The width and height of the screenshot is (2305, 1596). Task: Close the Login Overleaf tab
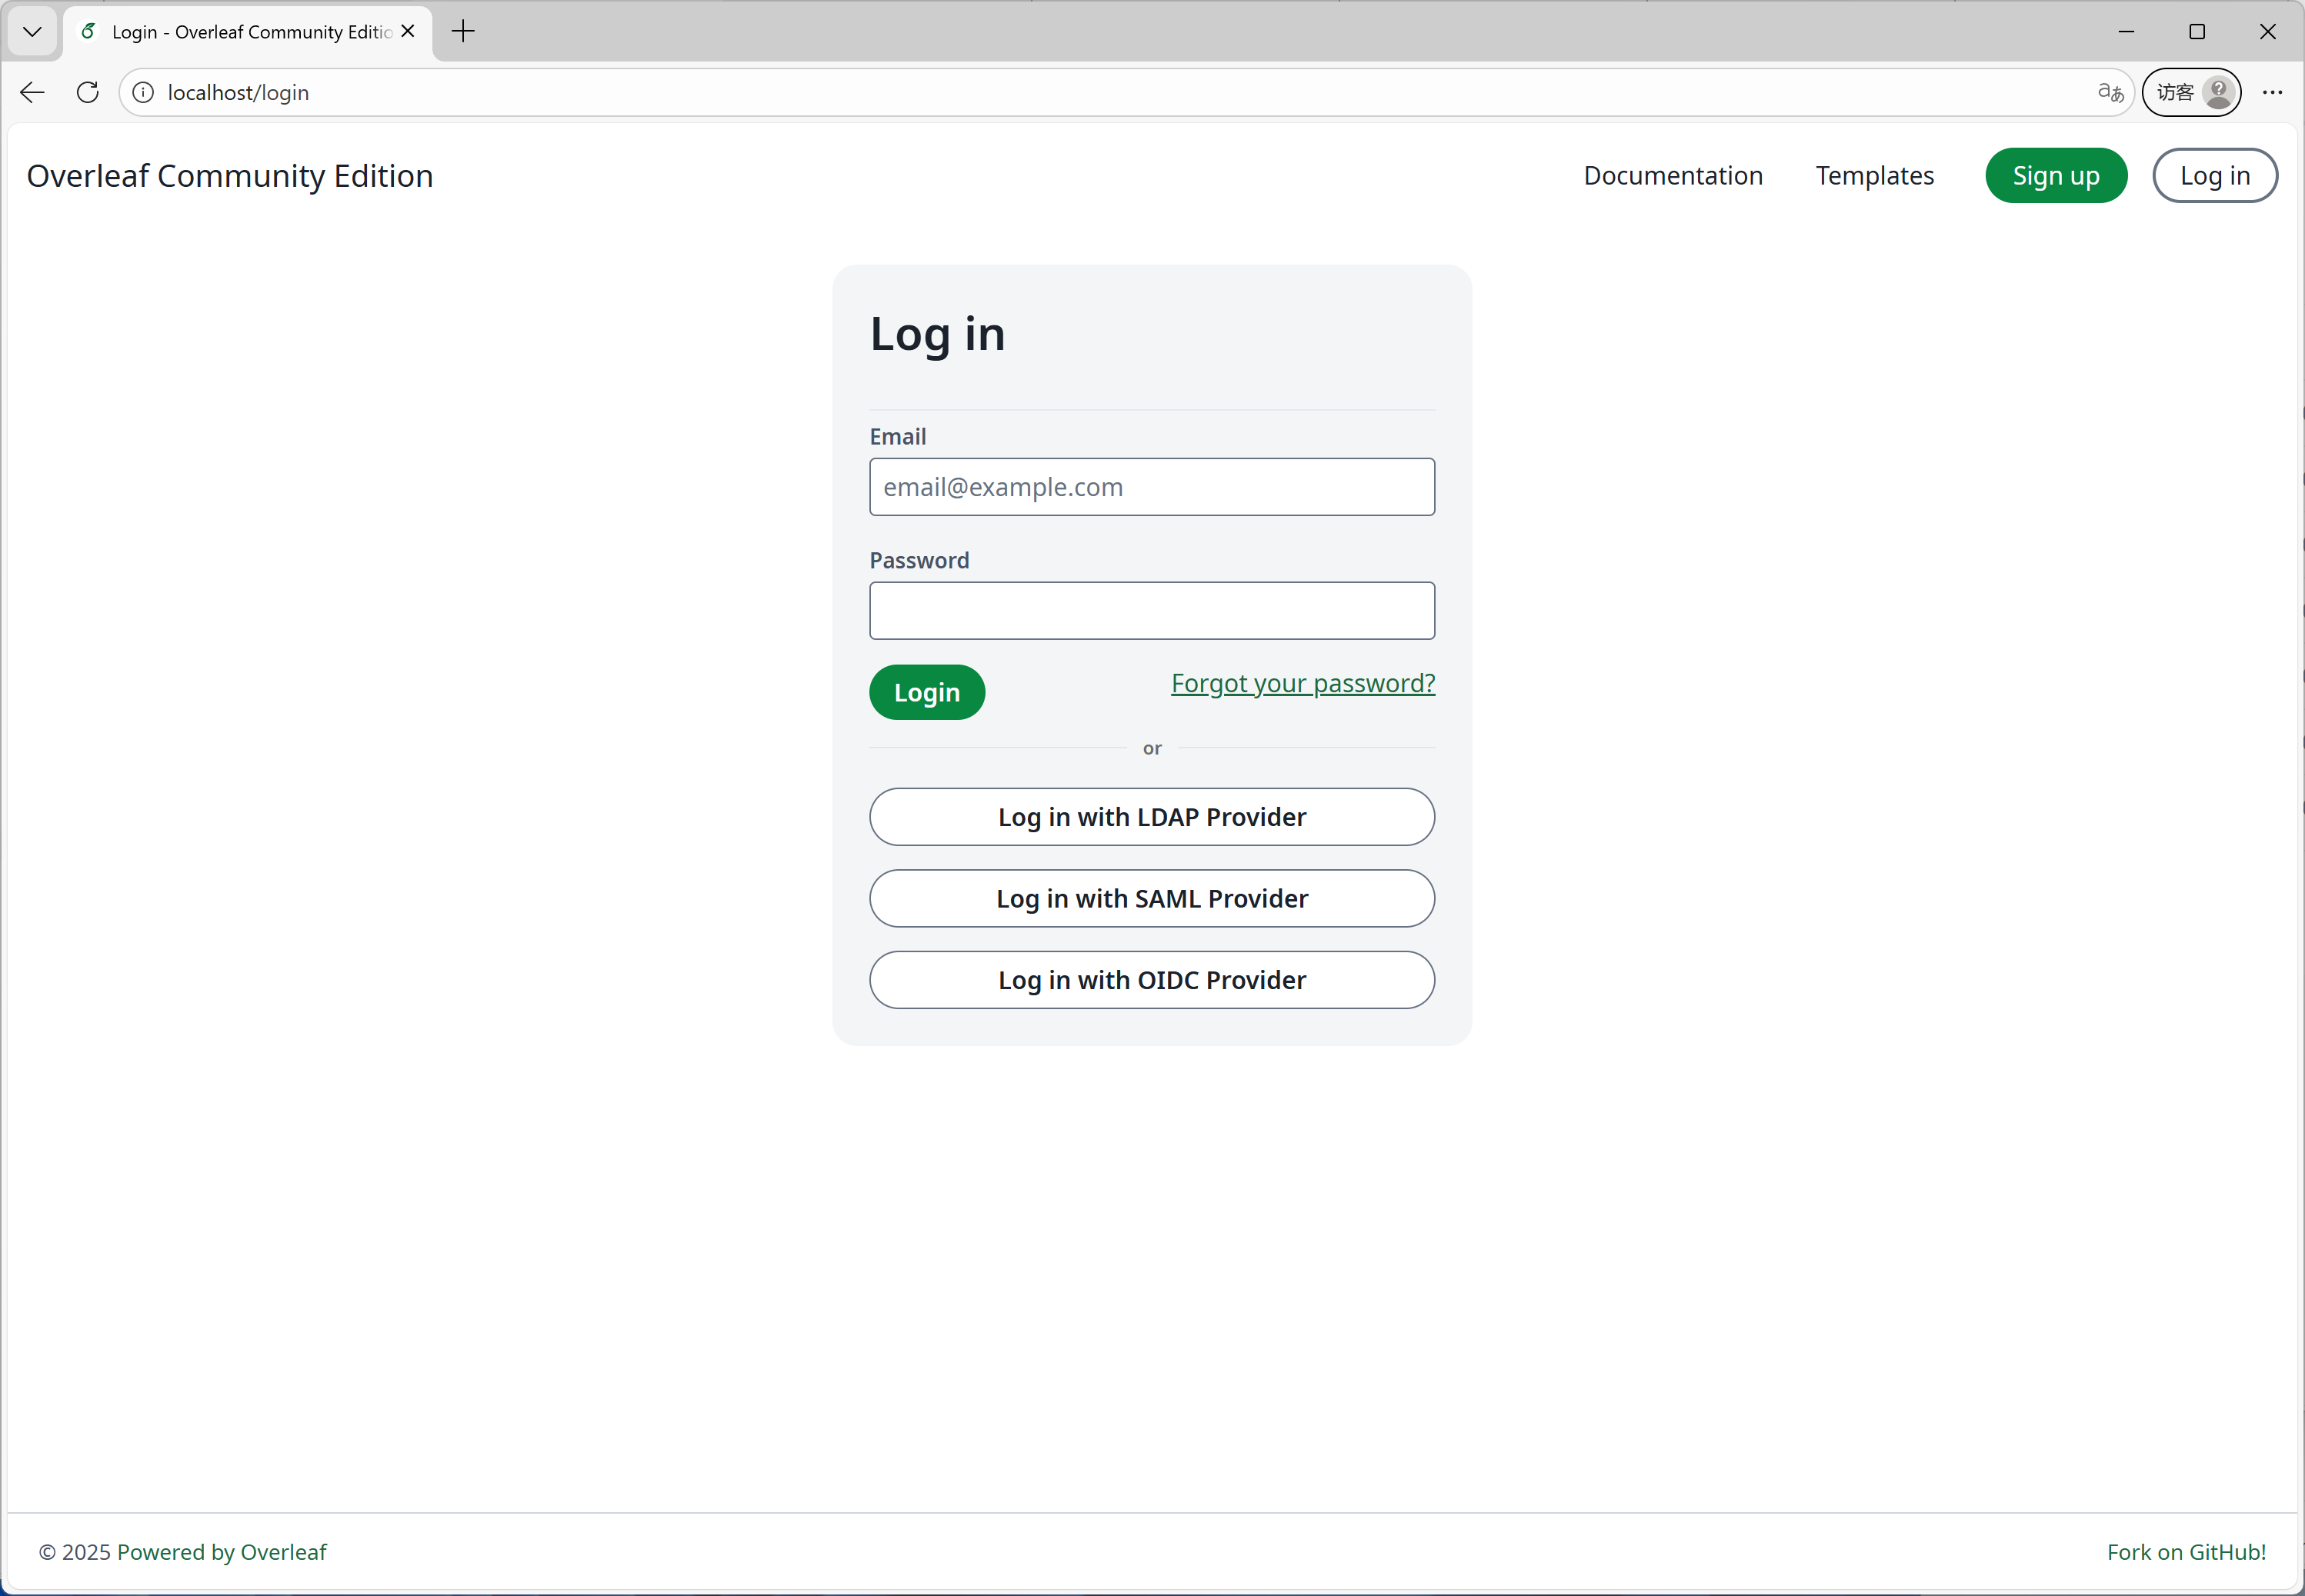click(x=408, y=31)
